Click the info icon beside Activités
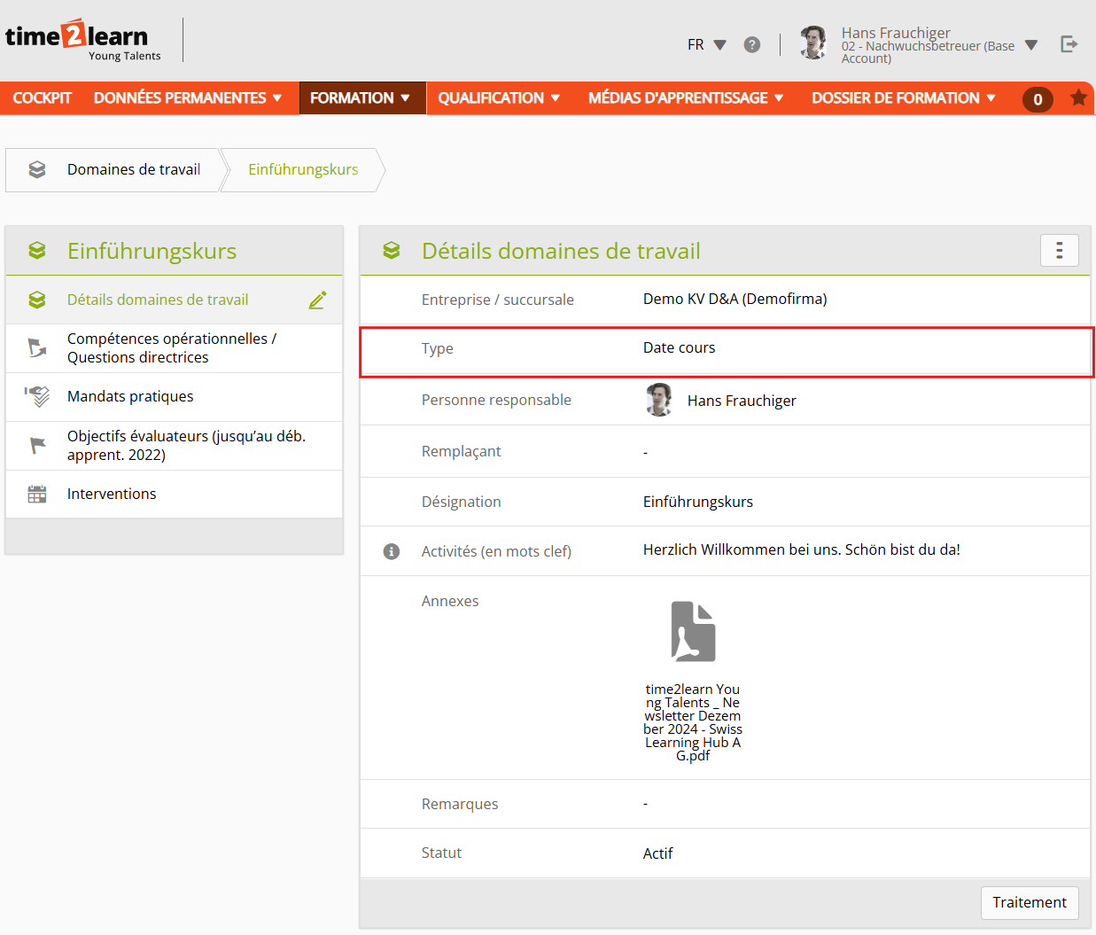The height and width of the screenshot is (935, 1096). pos(391,551)
